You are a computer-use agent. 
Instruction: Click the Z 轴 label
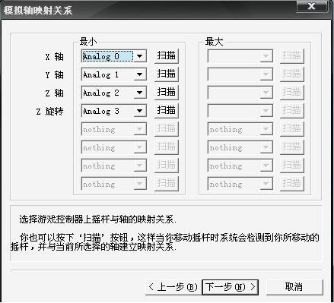tap(55, 93)
